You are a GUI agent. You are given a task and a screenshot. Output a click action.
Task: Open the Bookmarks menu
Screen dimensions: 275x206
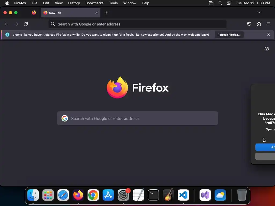coord(94,3)
